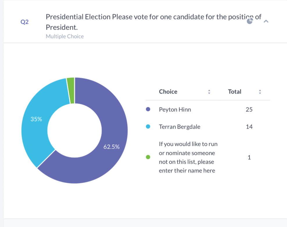Click the purple Peyton Hinn legend dot
The height and width of the screenshot is (227, 287).
point(148,110)
